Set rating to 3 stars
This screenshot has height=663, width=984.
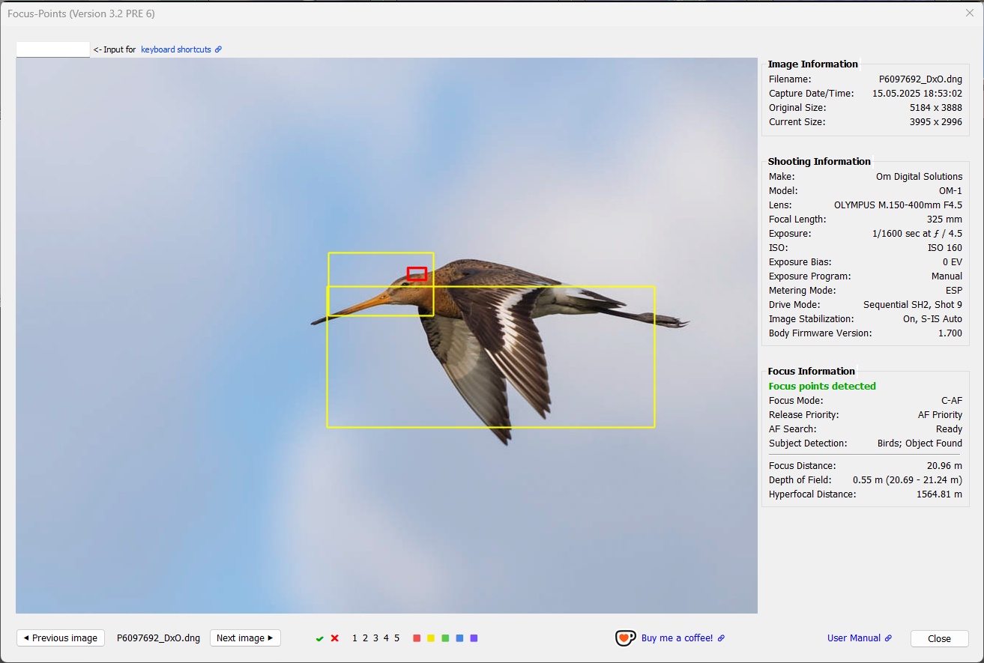[x=375, y=638]
